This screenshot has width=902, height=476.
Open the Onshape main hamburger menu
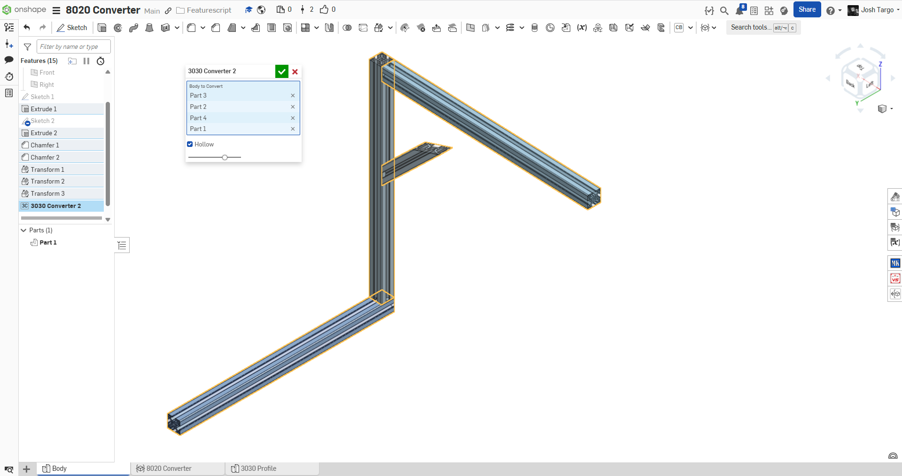[x=56, y=10]
